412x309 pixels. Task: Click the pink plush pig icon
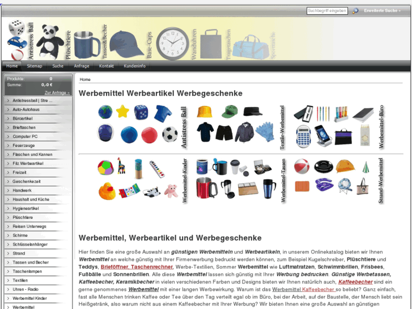171,191
